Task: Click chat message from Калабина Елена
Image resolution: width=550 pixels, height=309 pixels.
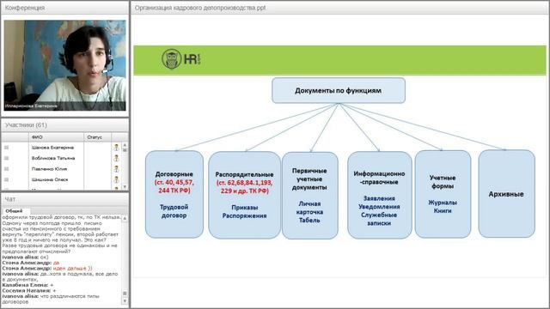Action: click(27, 285)
